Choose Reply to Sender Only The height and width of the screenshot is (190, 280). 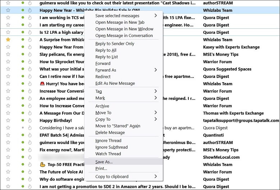[x=124, y=44]
